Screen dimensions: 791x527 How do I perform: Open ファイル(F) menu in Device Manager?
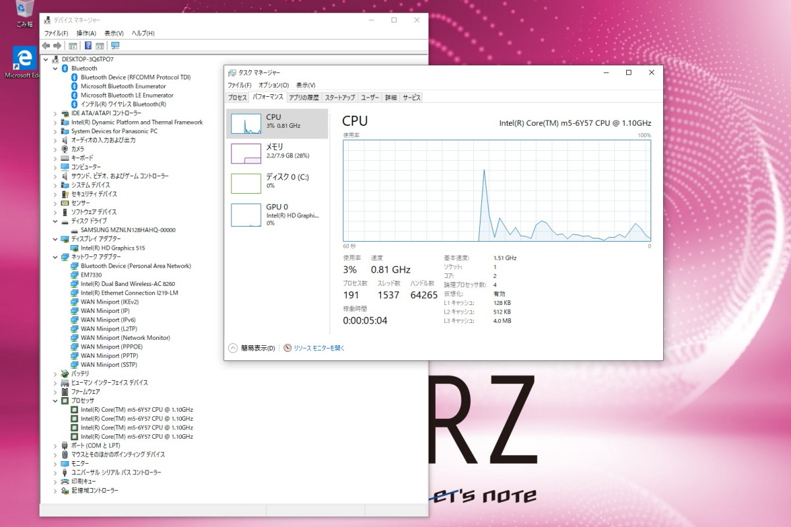[56, 33]
